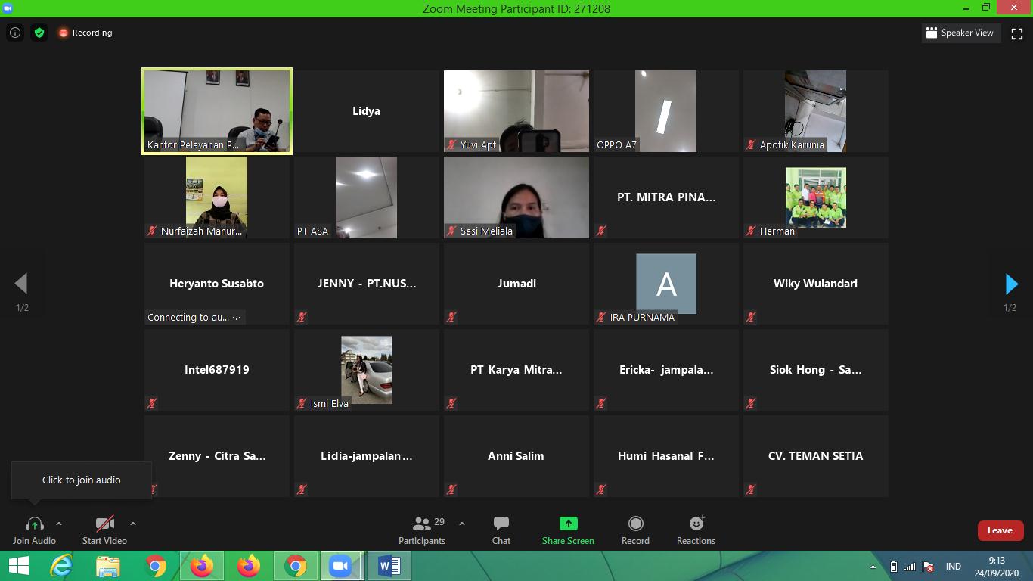
Task: Join audio using the headphone button
Action: pyautogui.click(x=34, y=530)
